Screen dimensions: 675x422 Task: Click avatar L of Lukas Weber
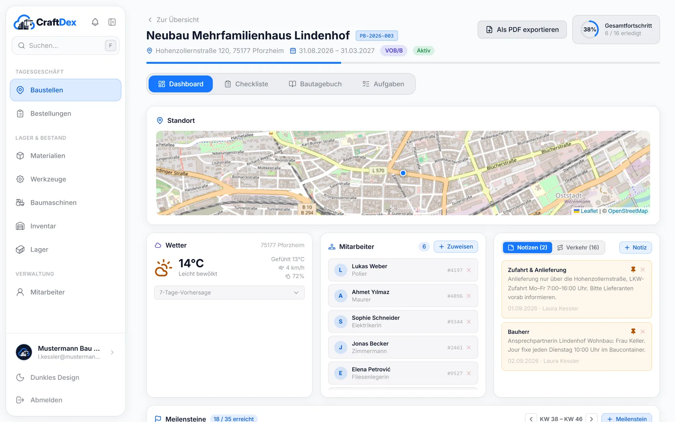[340, 270]
